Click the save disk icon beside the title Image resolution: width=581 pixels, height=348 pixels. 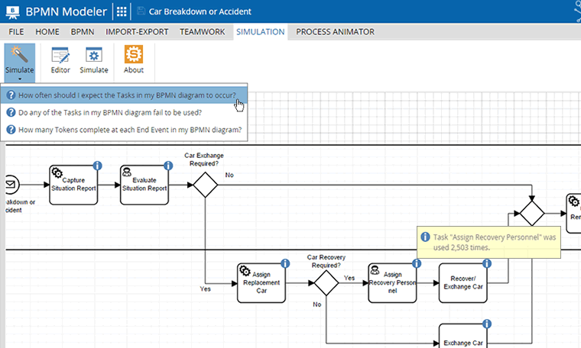(x=141, y=11)
